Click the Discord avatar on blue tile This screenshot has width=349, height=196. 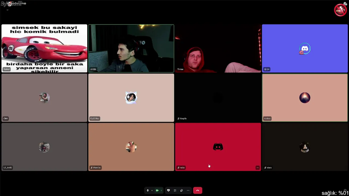coord(305,49)
